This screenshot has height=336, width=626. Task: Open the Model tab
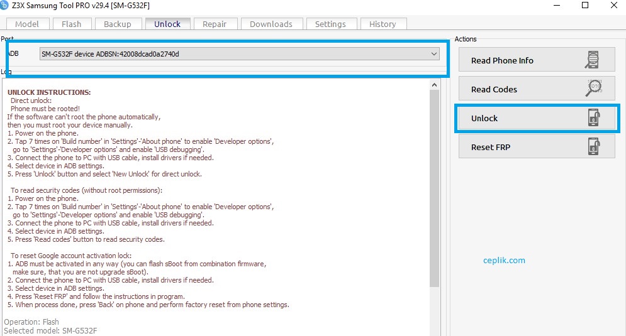pos(27,24)
